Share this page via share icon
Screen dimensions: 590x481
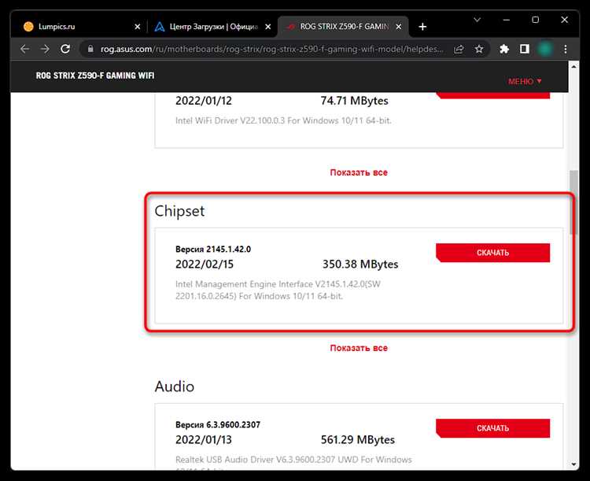(459, 50)
